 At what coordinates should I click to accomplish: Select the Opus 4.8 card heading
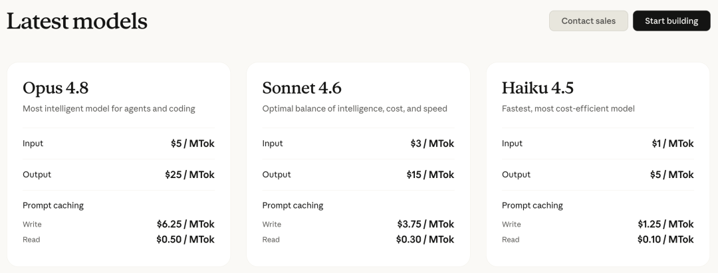(55, 88)
